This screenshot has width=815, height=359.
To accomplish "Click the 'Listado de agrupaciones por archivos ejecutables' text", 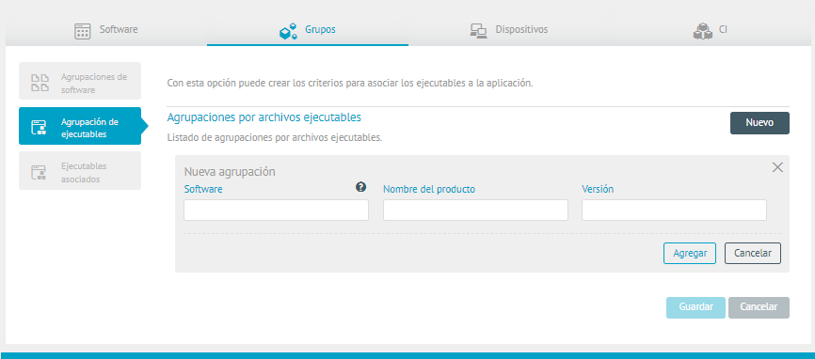I will (x=275, y=138).
